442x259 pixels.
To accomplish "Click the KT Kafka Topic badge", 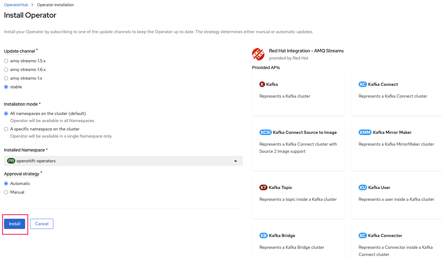I will click(x=263, y=187).
